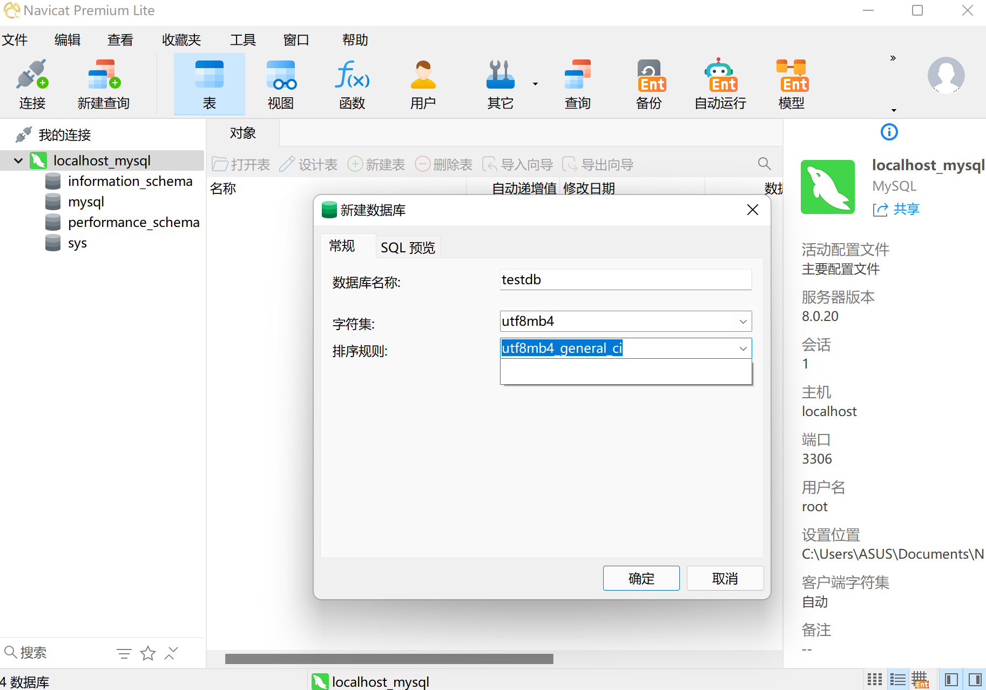986x690 pixels.
Task: Click 设计表 design table button
Action: (308, 164)
